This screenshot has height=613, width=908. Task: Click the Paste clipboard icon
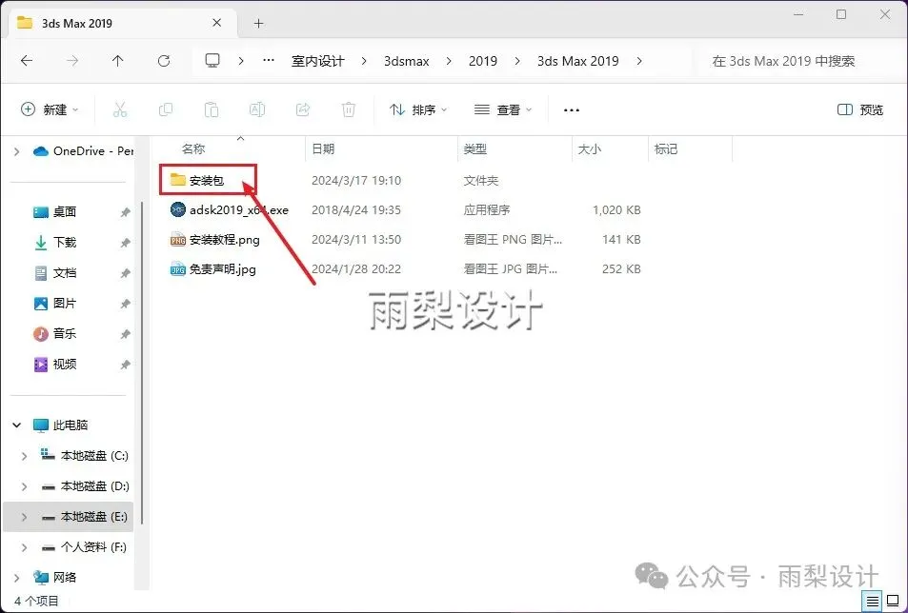click(212, 109)
